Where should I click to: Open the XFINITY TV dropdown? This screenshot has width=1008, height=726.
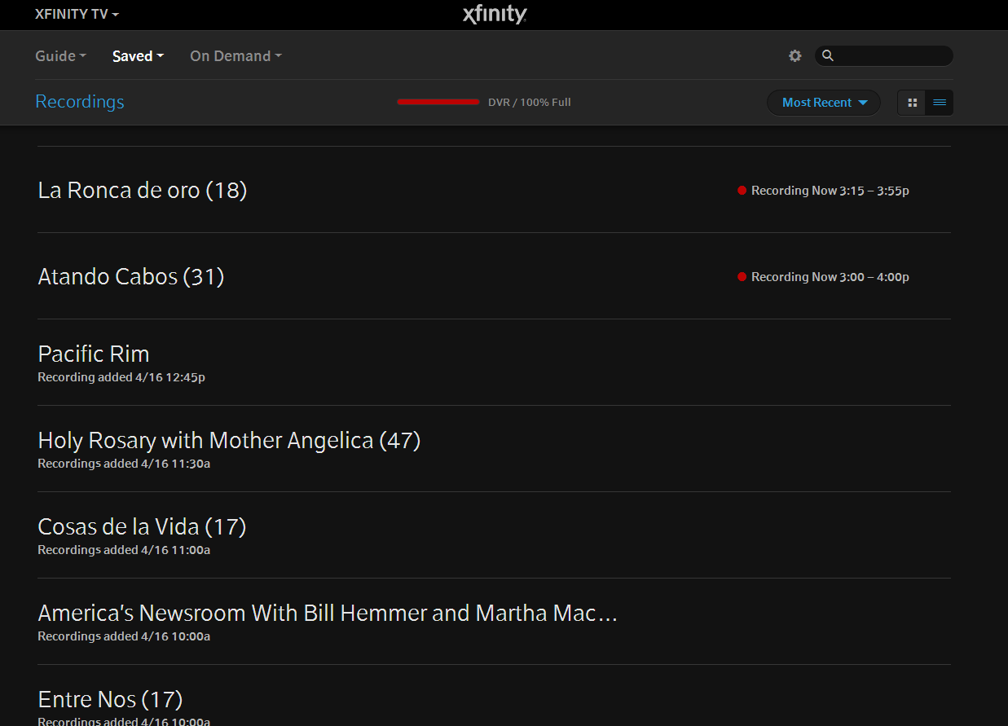tap(77, 15)
